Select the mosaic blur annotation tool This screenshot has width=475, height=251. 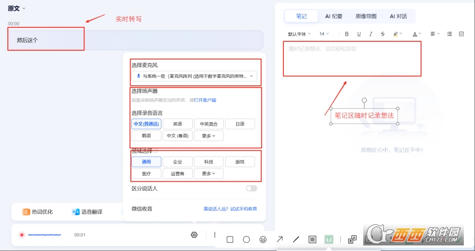(x=312, y=239)
